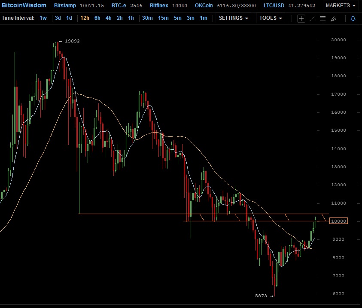Open the price alert bell
This screenshot has width=362, height=308.
(353, 18)
